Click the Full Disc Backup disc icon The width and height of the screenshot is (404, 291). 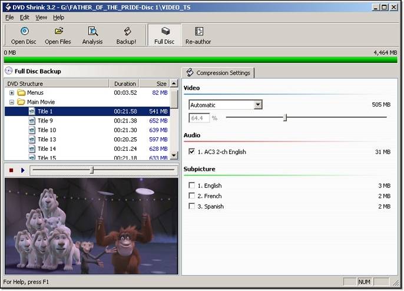(x=9, y=71)
